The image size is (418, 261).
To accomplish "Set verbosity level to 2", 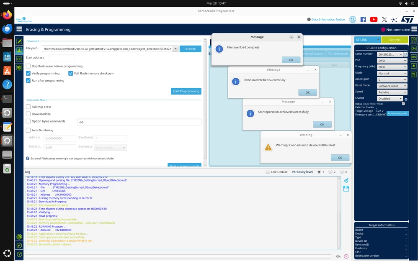I will tap(330, 172).
